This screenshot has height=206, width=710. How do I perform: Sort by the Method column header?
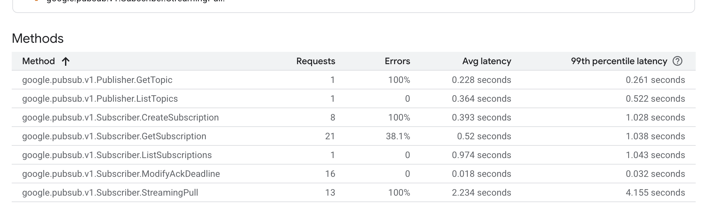pyautogui.click(x=38, y=61)
